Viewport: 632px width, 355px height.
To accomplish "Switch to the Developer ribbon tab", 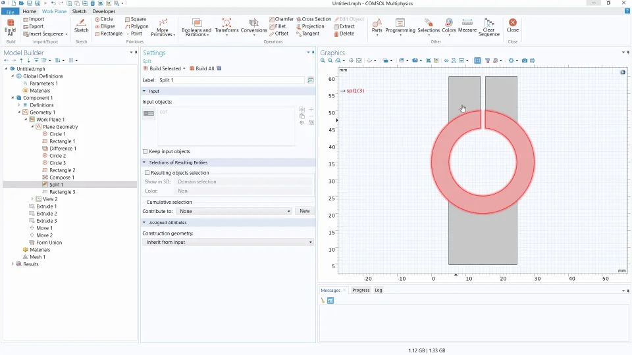I will pos(103,11).
